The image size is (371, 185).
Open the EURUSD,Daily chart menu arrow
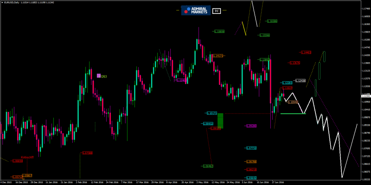2,2
